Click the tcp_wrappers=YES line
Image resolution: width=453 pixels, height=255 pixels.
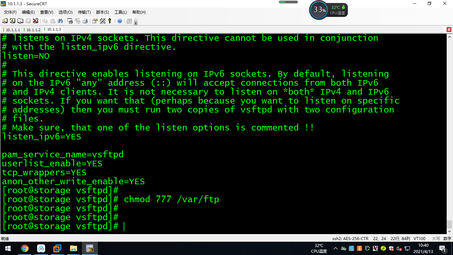pos(44,172)
